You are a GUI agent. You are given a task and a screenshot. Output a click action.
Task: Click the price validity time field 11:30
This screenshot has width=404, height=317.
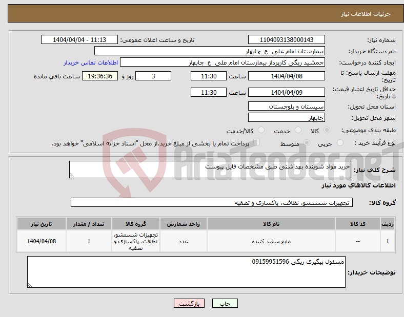(x=209, y=92)
